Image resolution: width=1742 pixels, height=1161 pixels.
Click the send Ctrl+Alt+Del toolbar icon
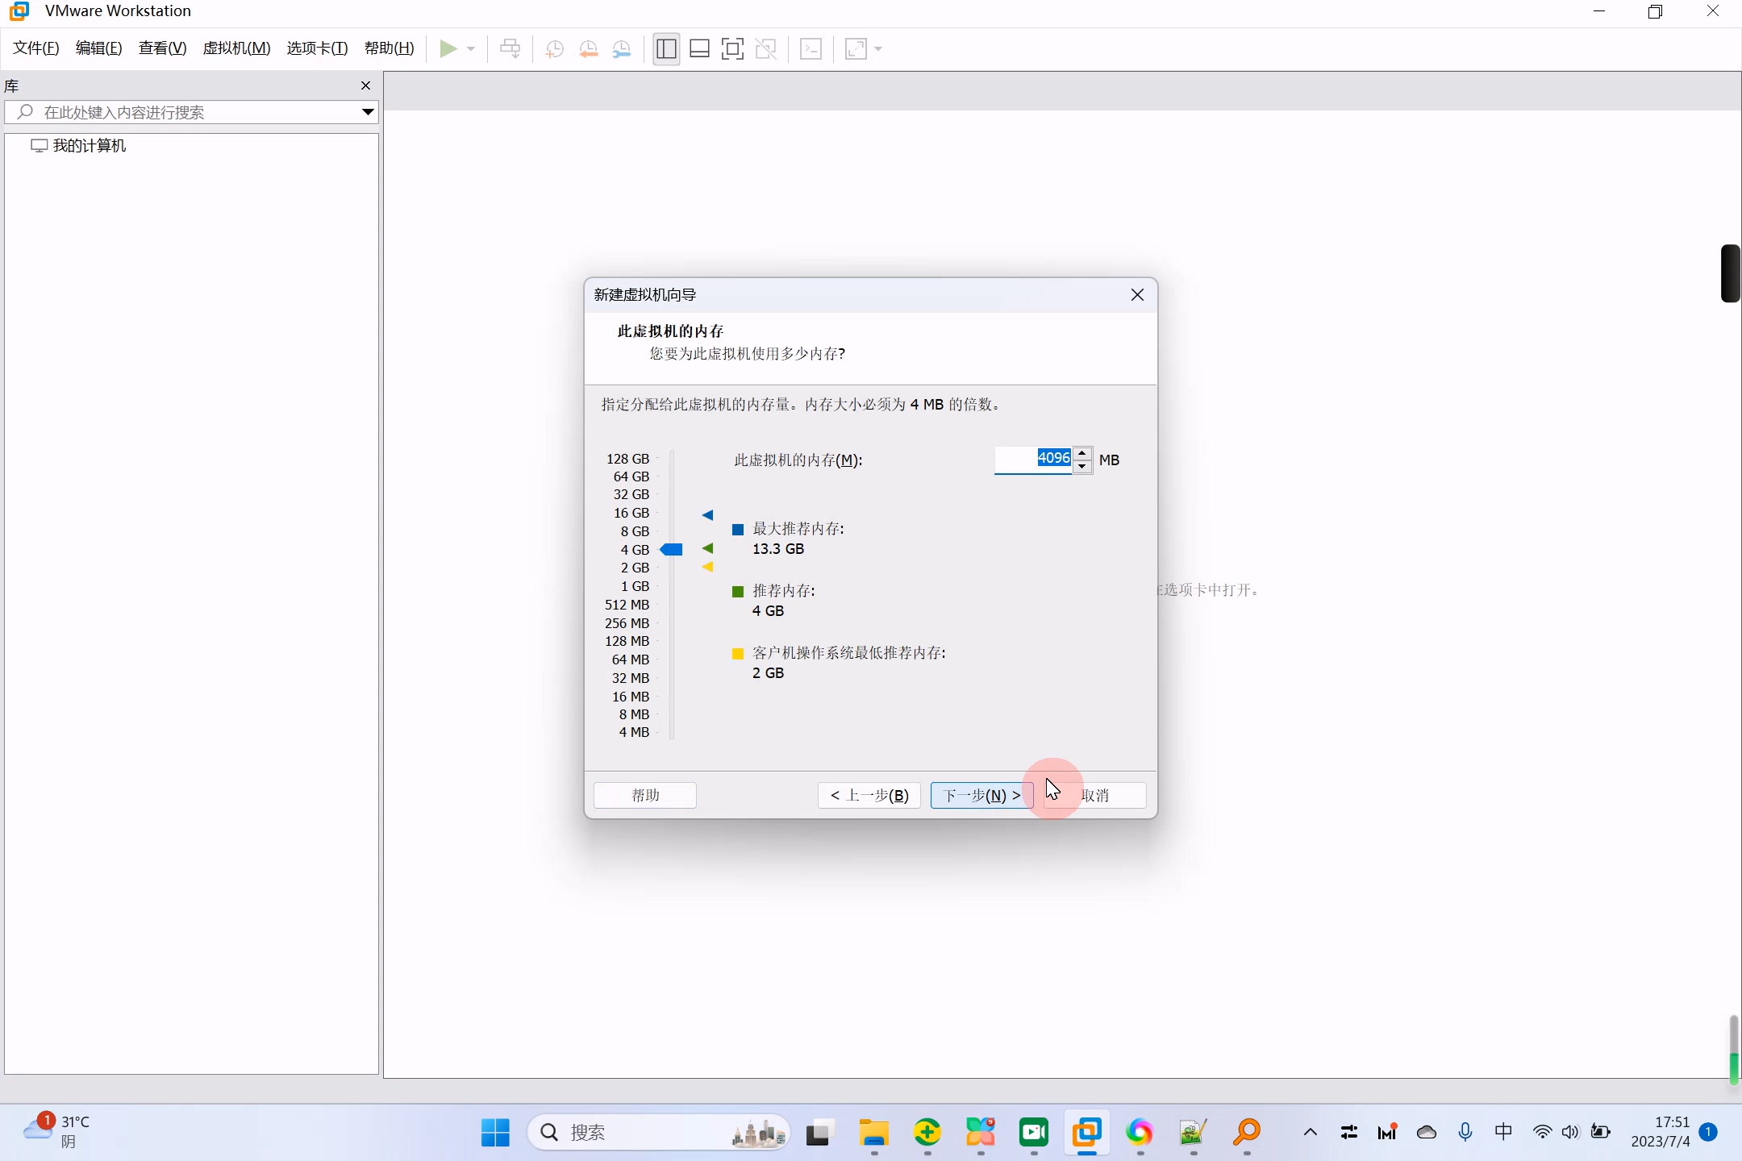[510, 49]
